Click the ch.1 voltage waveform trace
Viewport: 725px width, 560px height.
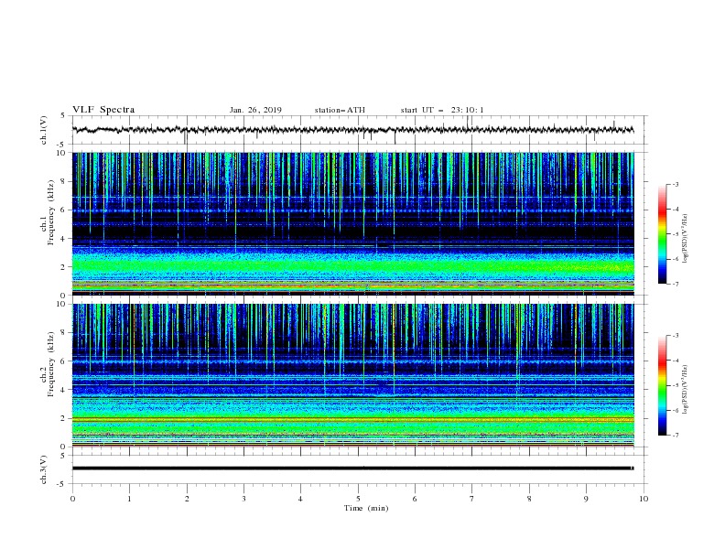[352, 130]
